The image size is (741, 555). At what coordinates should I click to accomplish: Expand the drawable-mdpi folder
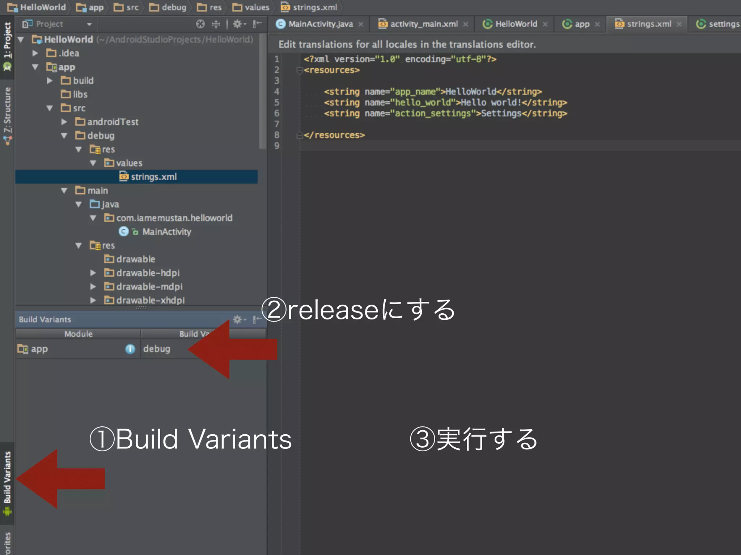(93, 287)
